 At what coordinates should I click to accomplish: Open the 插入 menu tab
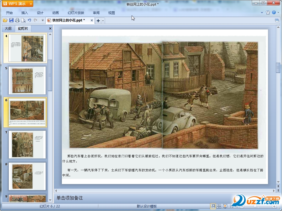pos(25,13)
